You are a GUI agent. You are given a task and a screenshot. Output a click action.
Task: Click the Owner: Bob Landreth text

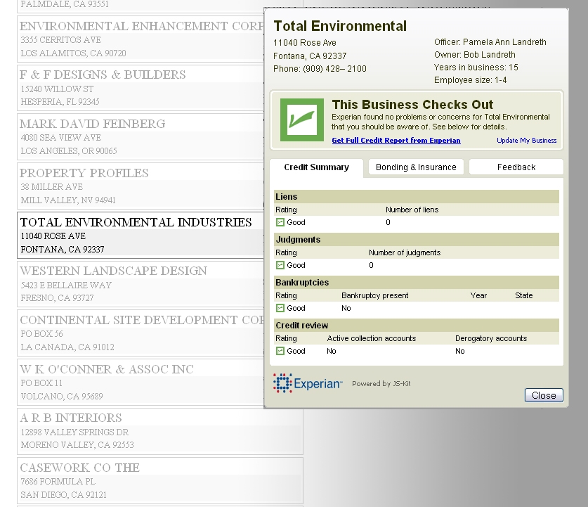(x=475, y=55)
